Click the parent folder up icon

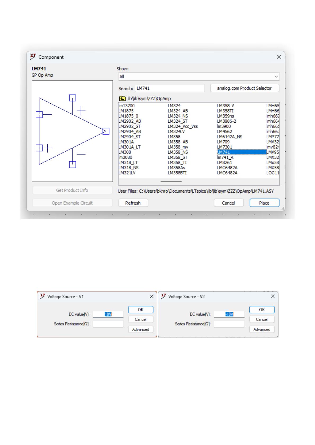[x=122, y=99]
